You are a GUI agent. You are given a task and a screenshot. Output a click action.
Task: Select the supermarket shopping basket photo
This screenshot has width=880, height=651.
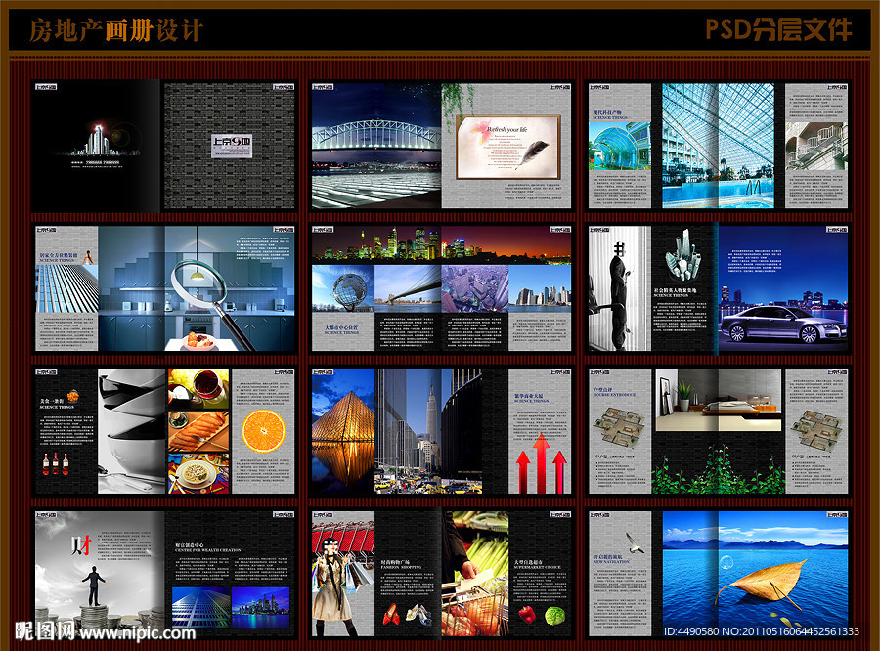(x=475, y=574)
